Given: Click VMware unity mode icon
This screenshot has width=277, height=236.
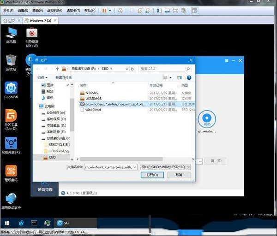Looking at the screenshot, I should click(x=183, y=11).
